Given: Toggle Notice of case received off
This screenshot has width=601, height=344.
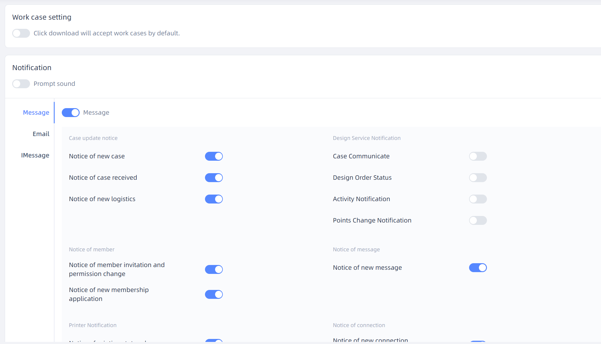Looking at the screenshot, I should 214,178.
